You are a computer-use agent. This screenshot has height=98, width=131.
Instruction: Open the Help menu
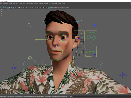[64, 4]
